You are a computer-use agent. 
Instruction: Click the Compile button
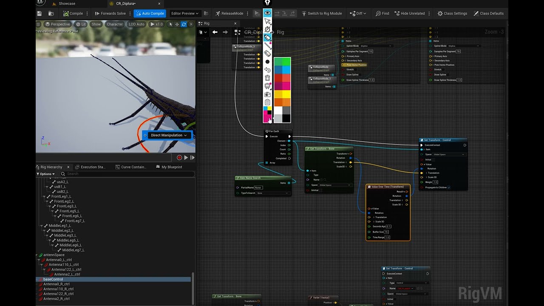point(73,14)
